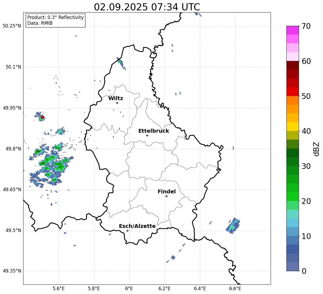Click the 50 label on the colorbar
323x294 pixels.
click(306, 96)
